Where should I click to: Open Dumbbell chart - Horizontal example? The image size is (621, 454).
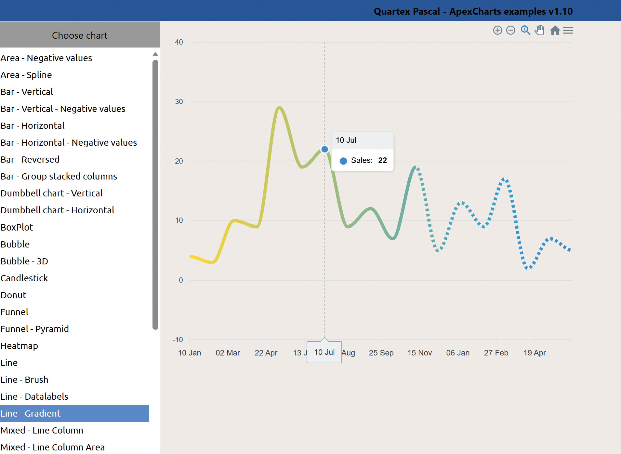[x=58, y=210]
